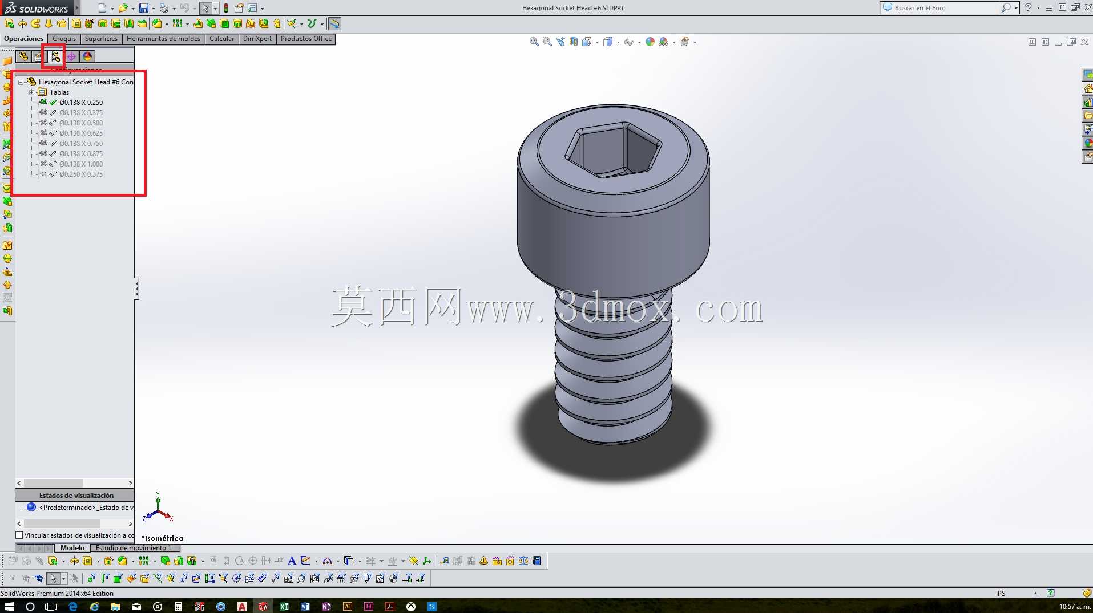The height and width of the screenshot is (613, 1093).
Task: Select configuration Ø0.138 X 0.750
Action: pos(81,144)
